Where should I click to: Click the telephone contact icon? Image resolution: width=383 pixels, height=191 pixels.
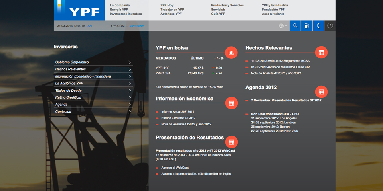click(x=318, y=25)
